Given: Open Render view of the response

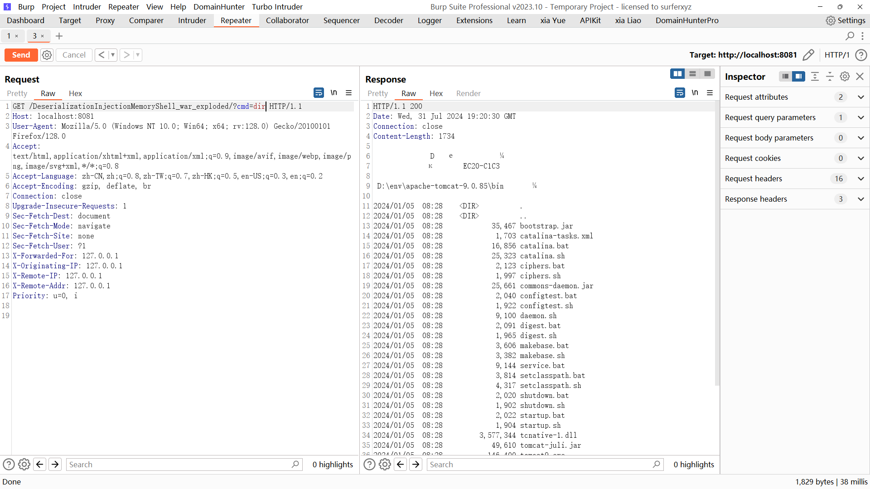Looking at the screenshot, I should tap(469, 93).
